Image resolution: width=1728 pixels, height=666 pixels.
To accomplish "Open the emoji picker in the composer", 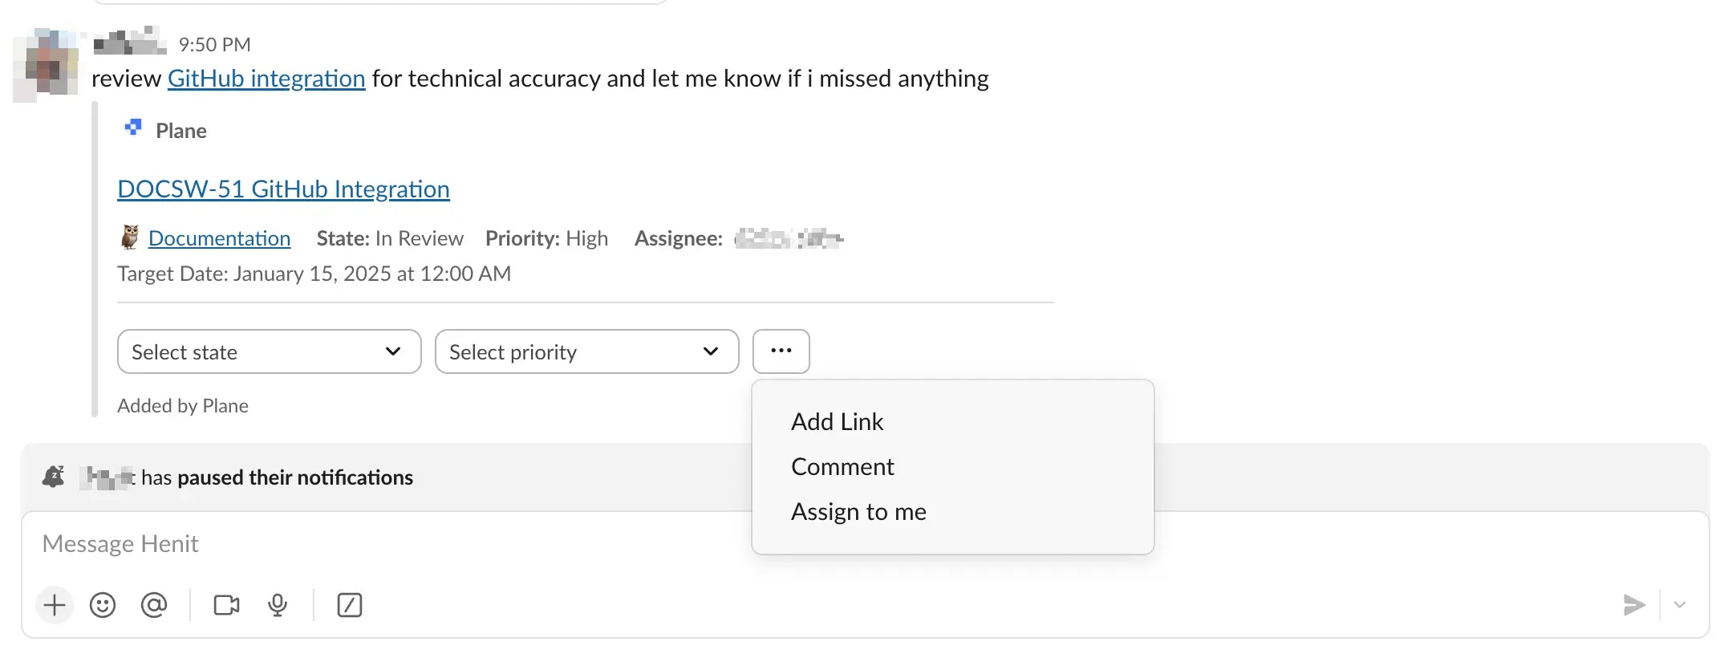I will [103, 606].
